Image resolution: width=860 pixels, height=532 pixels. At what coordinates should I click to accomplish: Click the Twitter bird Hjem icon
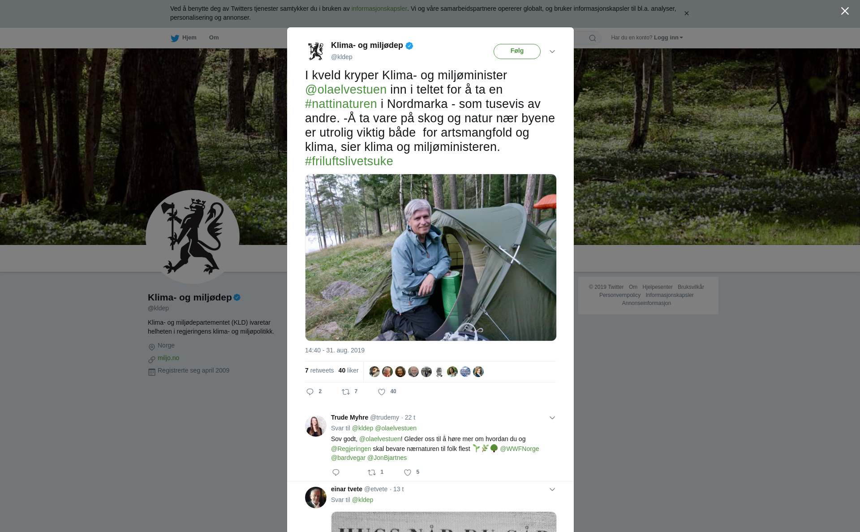coord(175,38)
